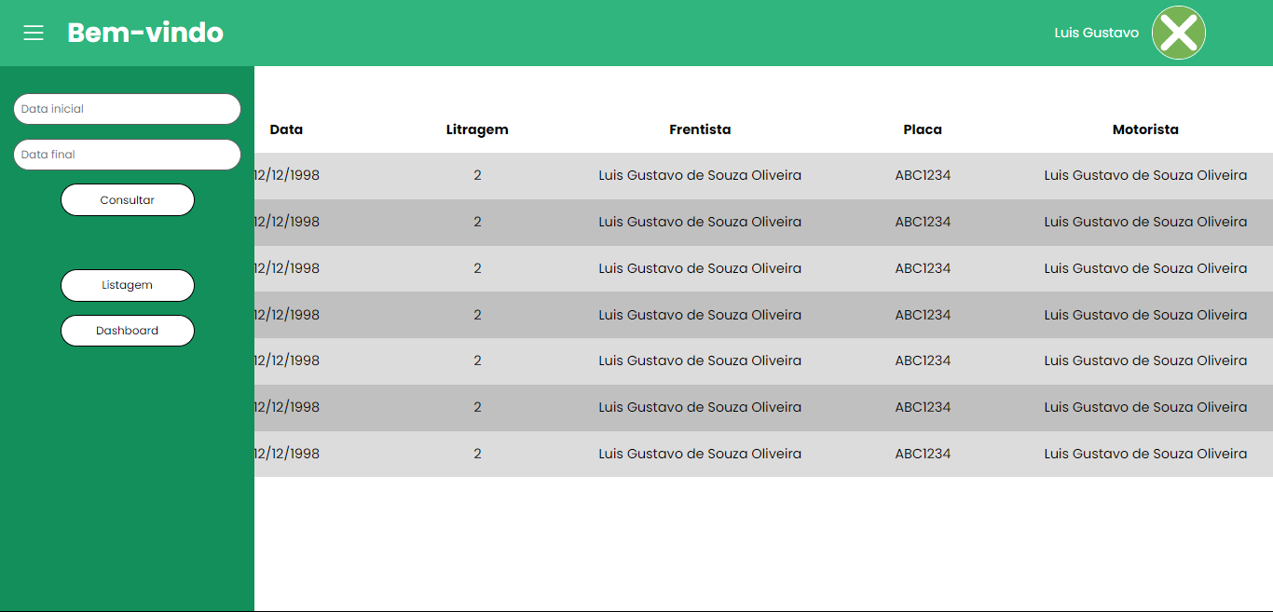Click the Consultar button
This screenshot has width=1273, height=612.
click(128, 200)
